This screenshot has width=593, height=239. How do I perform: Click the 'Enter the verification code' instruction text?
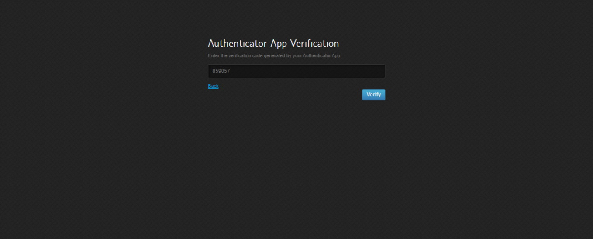(274, 56)
